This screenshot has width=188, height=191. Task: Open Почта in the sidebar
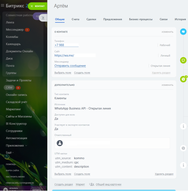click(10, 66)
